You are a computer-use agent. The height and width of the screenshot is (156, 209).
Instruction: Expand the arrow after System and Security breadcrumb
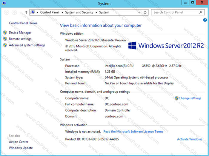96,13
